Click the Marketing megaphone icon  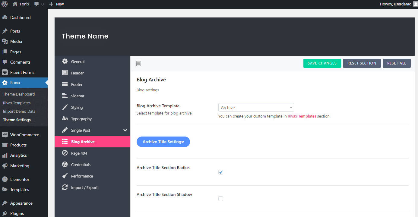[5, 166]
